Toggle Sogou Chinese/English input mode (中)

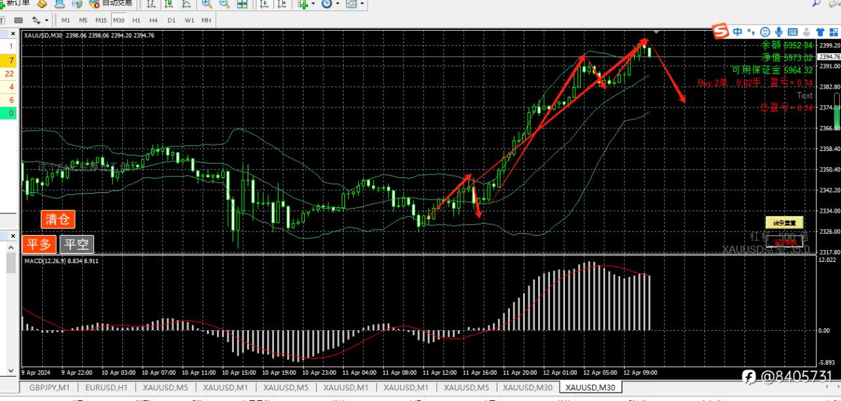738,32
